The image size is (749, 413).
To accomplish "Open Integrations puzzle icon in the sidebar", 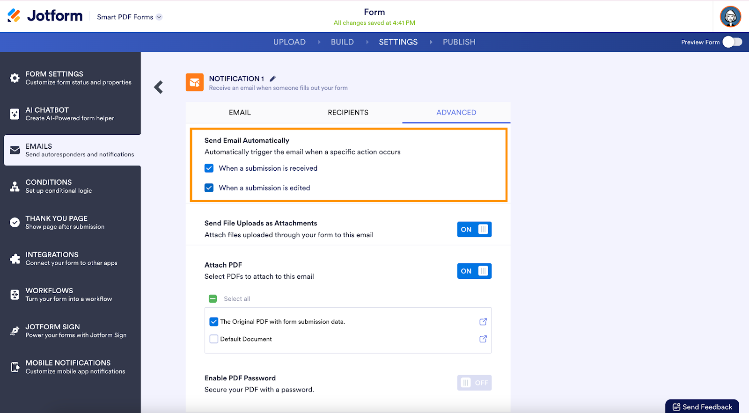I will (x=15, y=259).
